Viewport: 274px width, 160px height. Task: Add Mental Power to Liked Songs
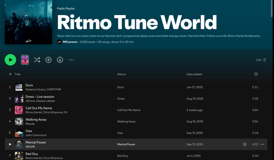tap(245, 144)
